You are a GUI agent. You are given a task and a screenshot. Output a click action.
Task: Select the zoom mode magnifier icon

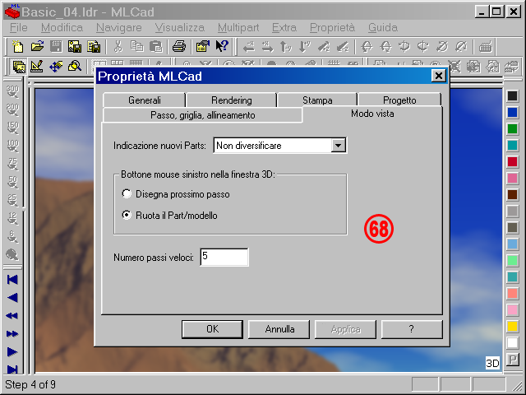click(75, 67)
